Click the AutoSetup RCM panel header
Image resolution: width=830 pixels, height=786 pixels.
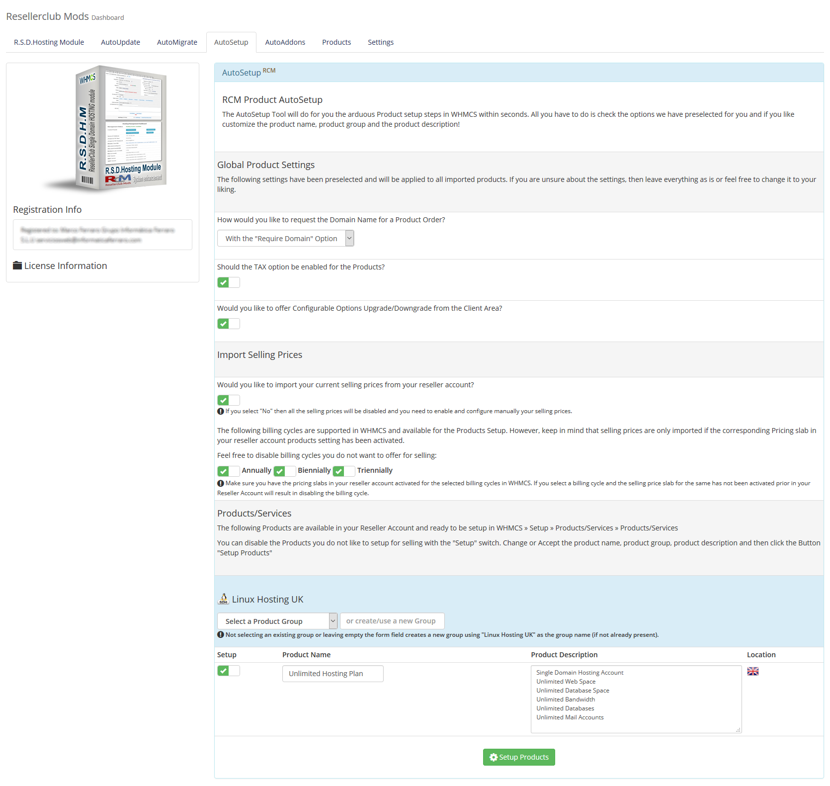click(519, 73)
